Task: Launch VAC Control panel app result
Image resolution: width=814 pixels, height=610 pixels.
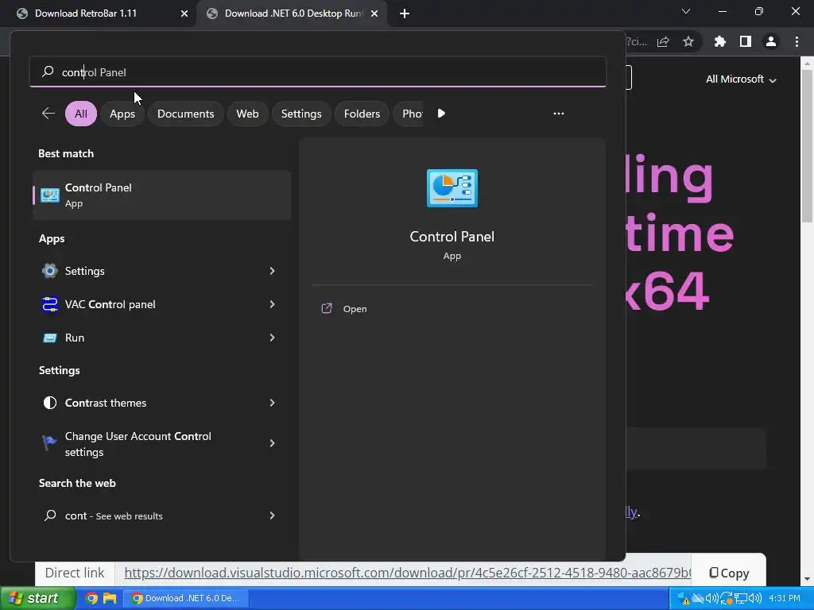Action: click(x=162, y=304)
